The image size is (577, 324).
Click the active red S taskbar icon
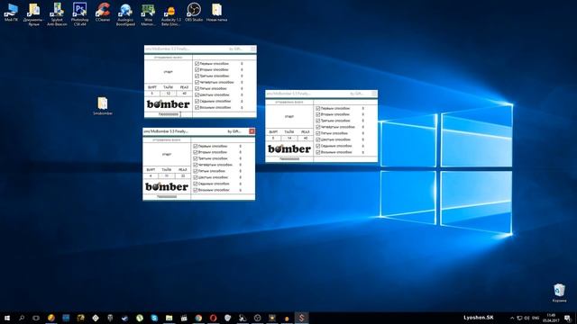pos(301,318)
